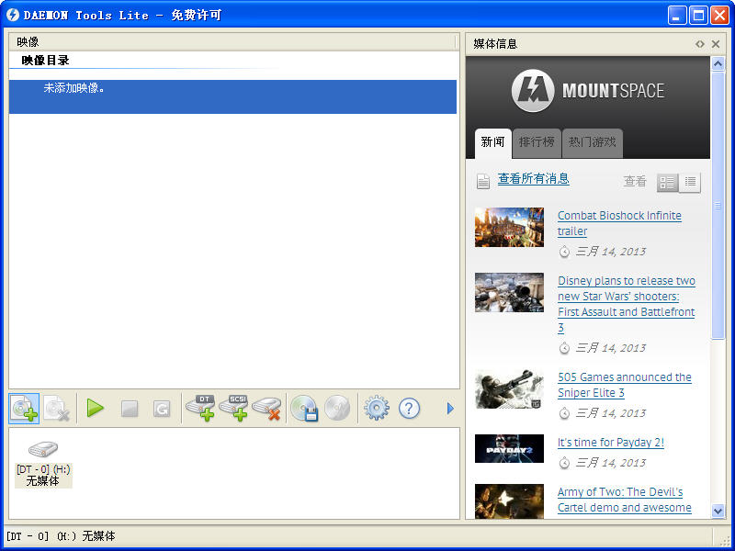Click the Bioshock Infinite news thumbnail
The image size is (735, 551).
tap(509, 227)
